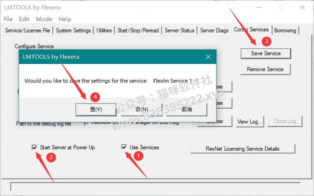Toggle the Use Services checkbox
The width and height of the screenshot is (314, 196).
[x=124, y=147]
